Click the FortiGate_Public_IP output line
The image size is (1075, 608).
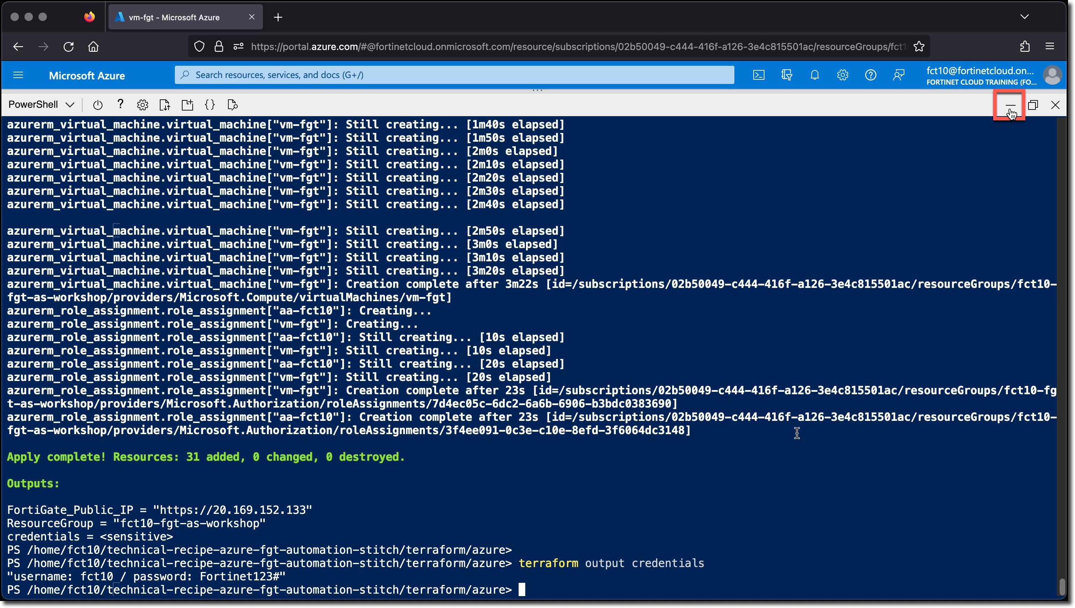coord(159,510)
